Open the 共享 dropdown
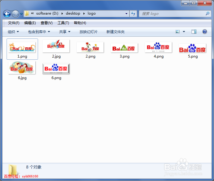This screenshot has width=214, height=181. (65, 32)
